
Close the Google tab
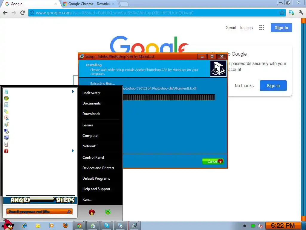tap(55, 4)
